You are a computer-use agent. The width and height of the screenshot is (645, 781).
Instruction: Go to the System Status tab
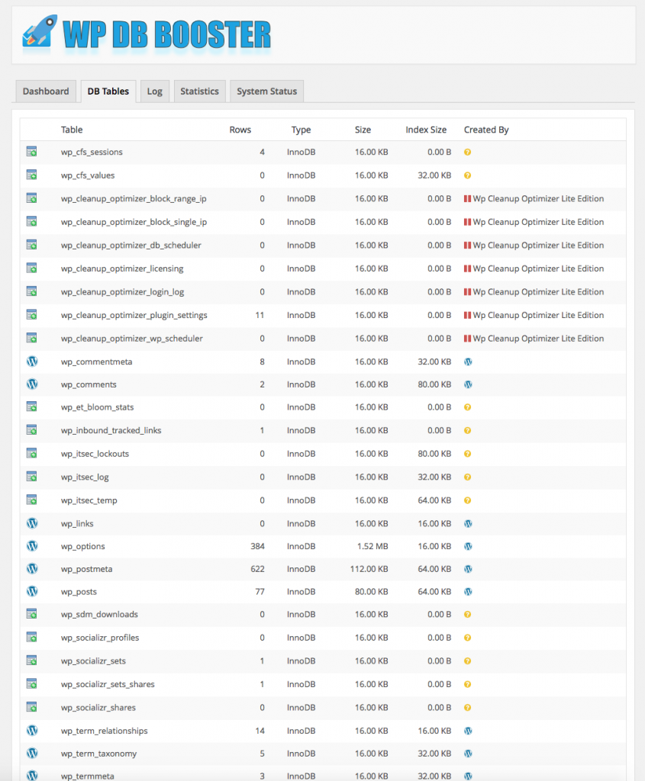266,92
